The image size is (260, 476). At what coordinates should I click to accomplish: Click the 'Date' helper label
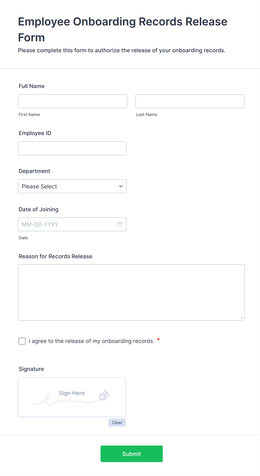(x=23, y=238)
